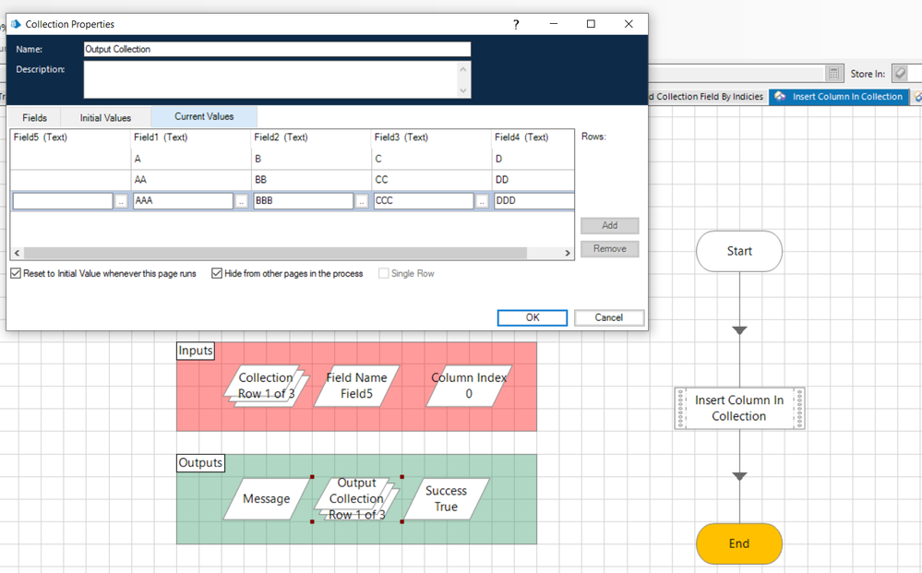Select the Start stage on the canvas
922x573 pixels.
[738, 251]
